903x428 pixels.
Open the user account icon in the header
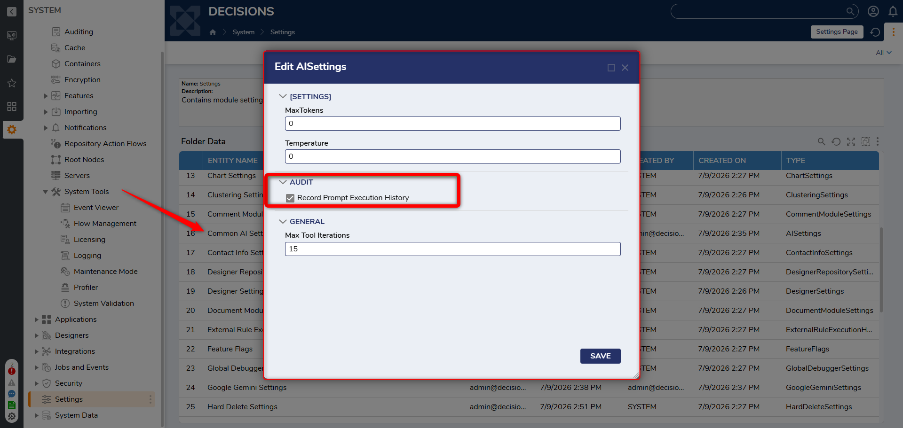click(873, 11)
